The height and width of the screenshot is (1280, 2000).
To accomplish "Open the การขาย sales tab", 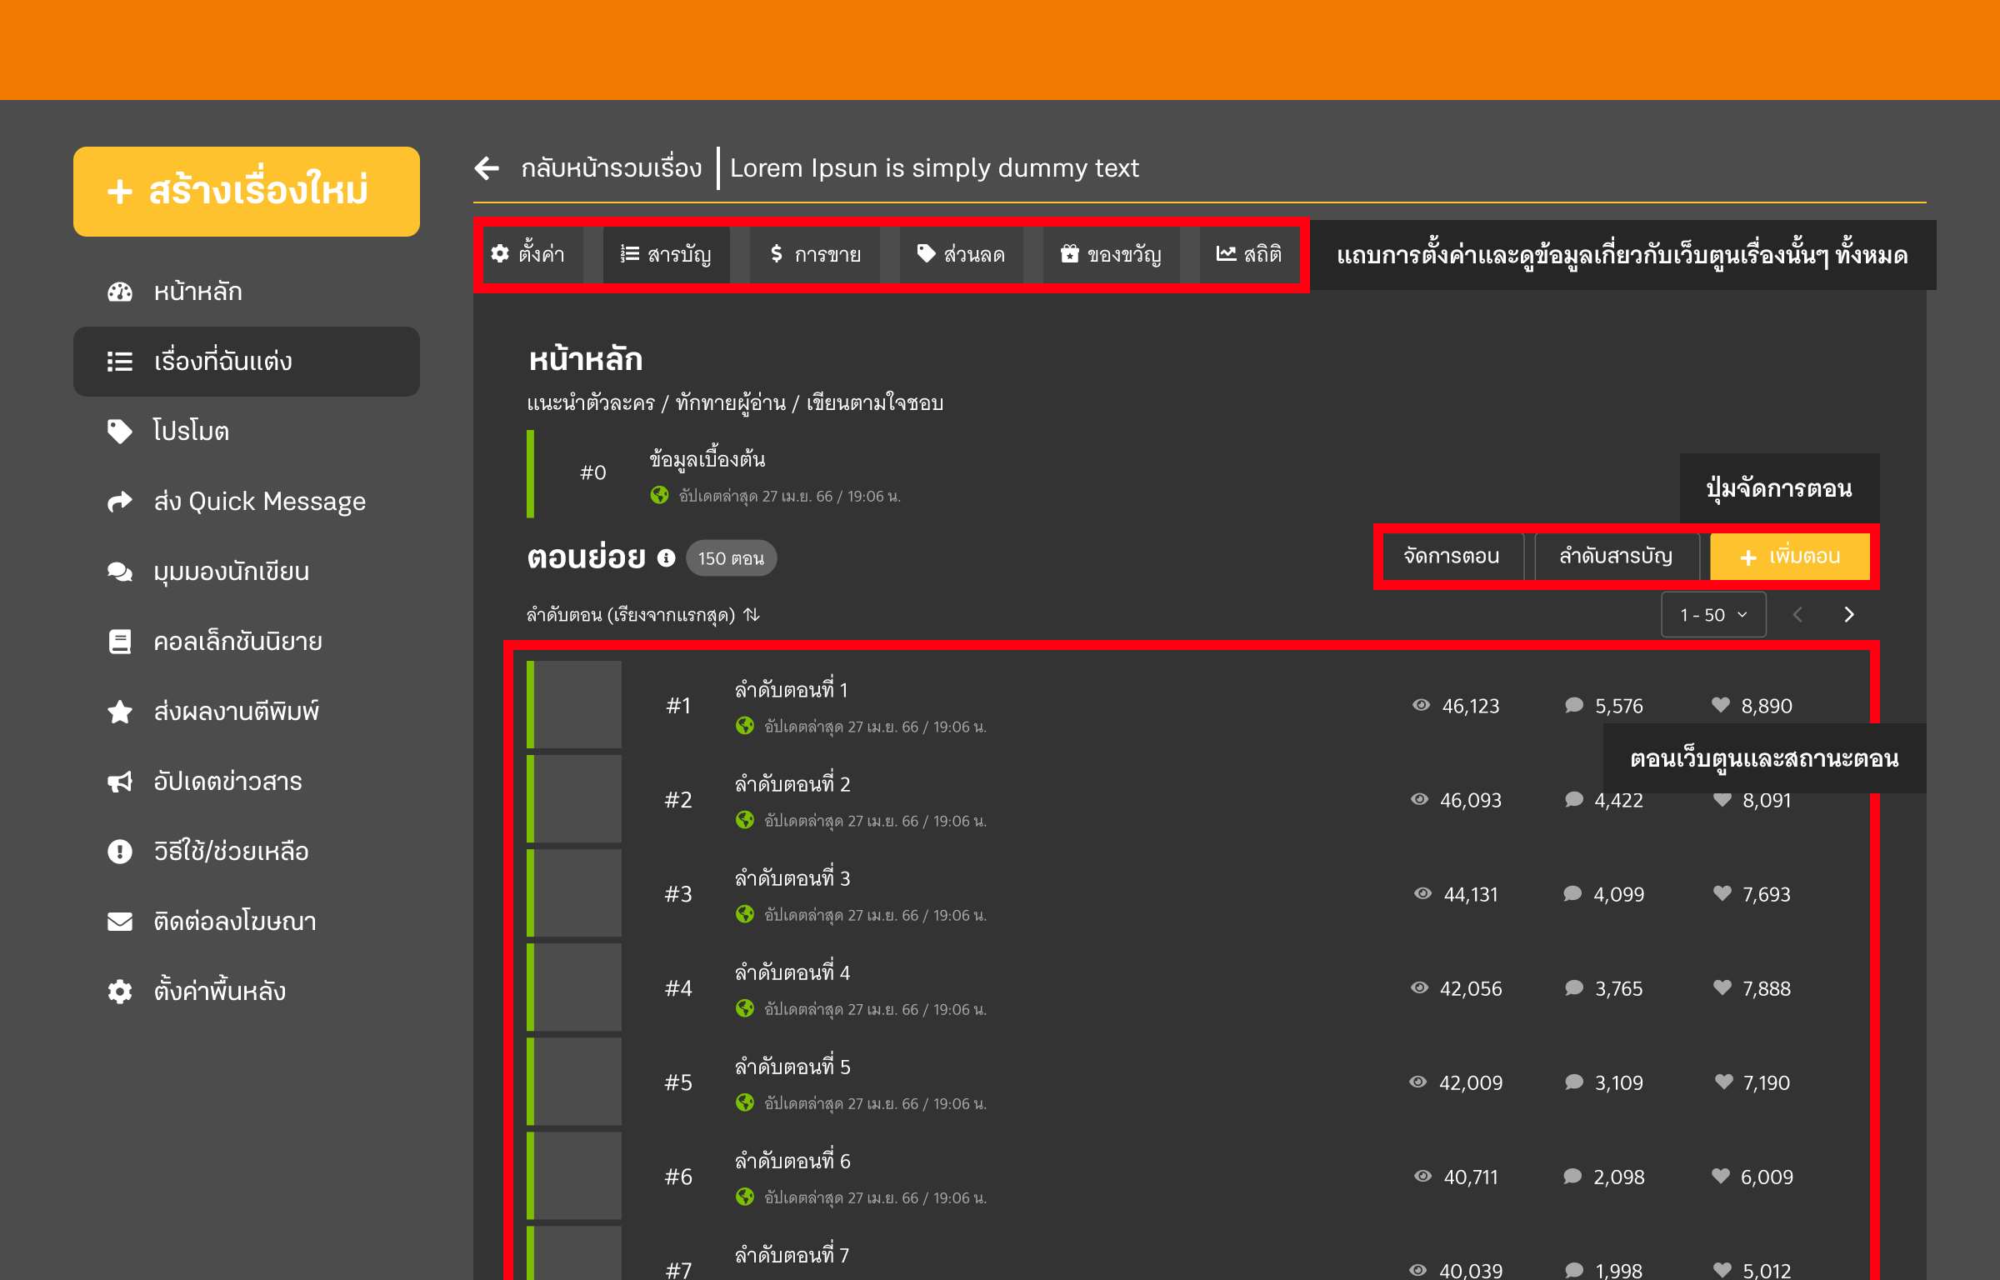I will click(x=815, y=254).
